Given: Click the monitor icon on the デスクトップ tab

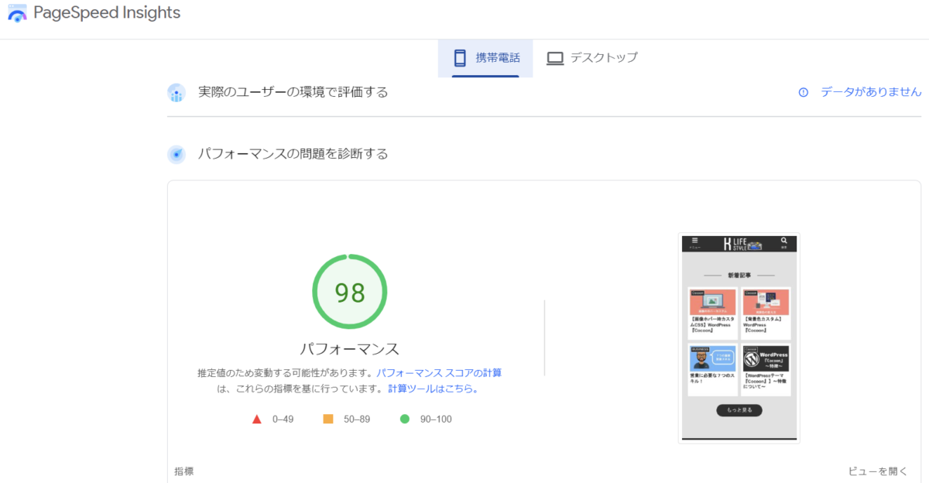Looking at the screenshot, I should click(x=554, y=57).
